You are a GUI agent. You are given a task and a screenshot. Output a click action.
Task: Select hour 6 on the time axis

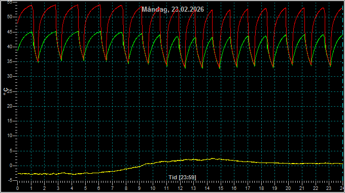click(99, 188)
